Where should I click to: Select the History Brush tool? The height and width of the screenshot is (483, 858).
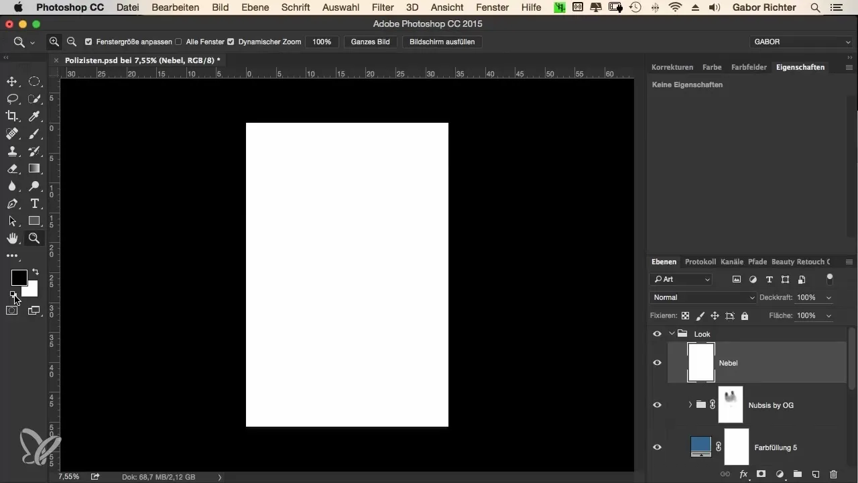coord(34,152)
